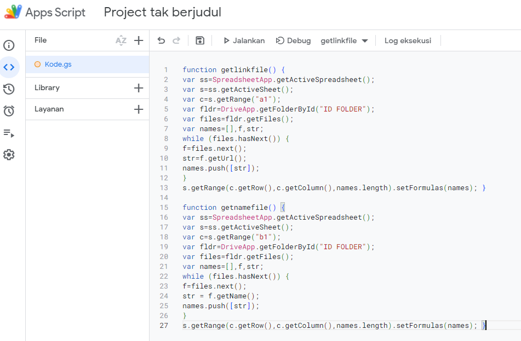Open project history icon in sidebar
Viewport: 521px width, 341px height.
point(9,89)
